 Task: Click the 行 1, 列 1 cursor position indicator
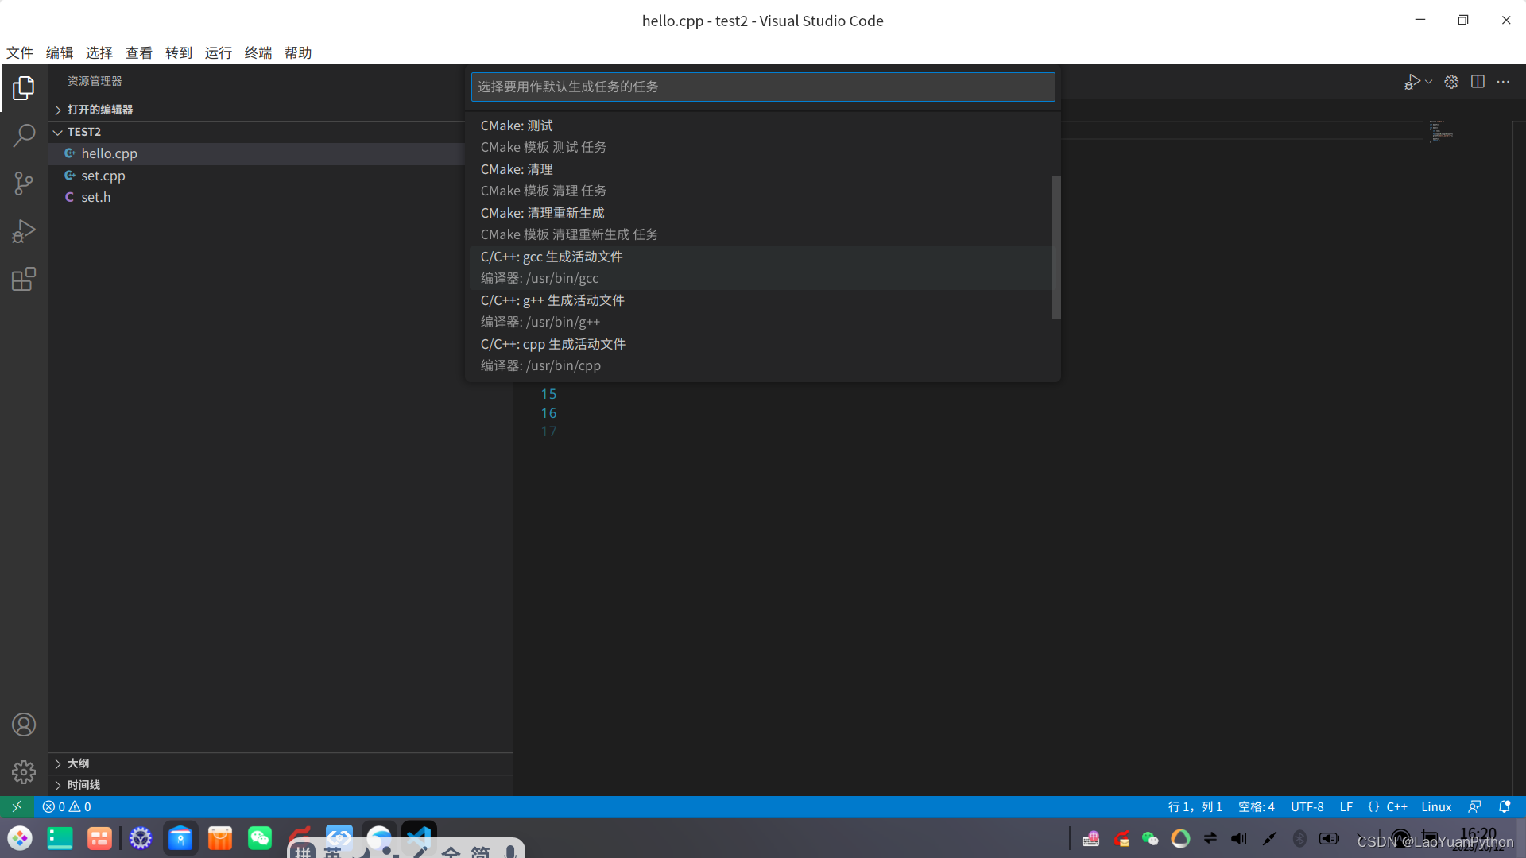[1195, 806]
